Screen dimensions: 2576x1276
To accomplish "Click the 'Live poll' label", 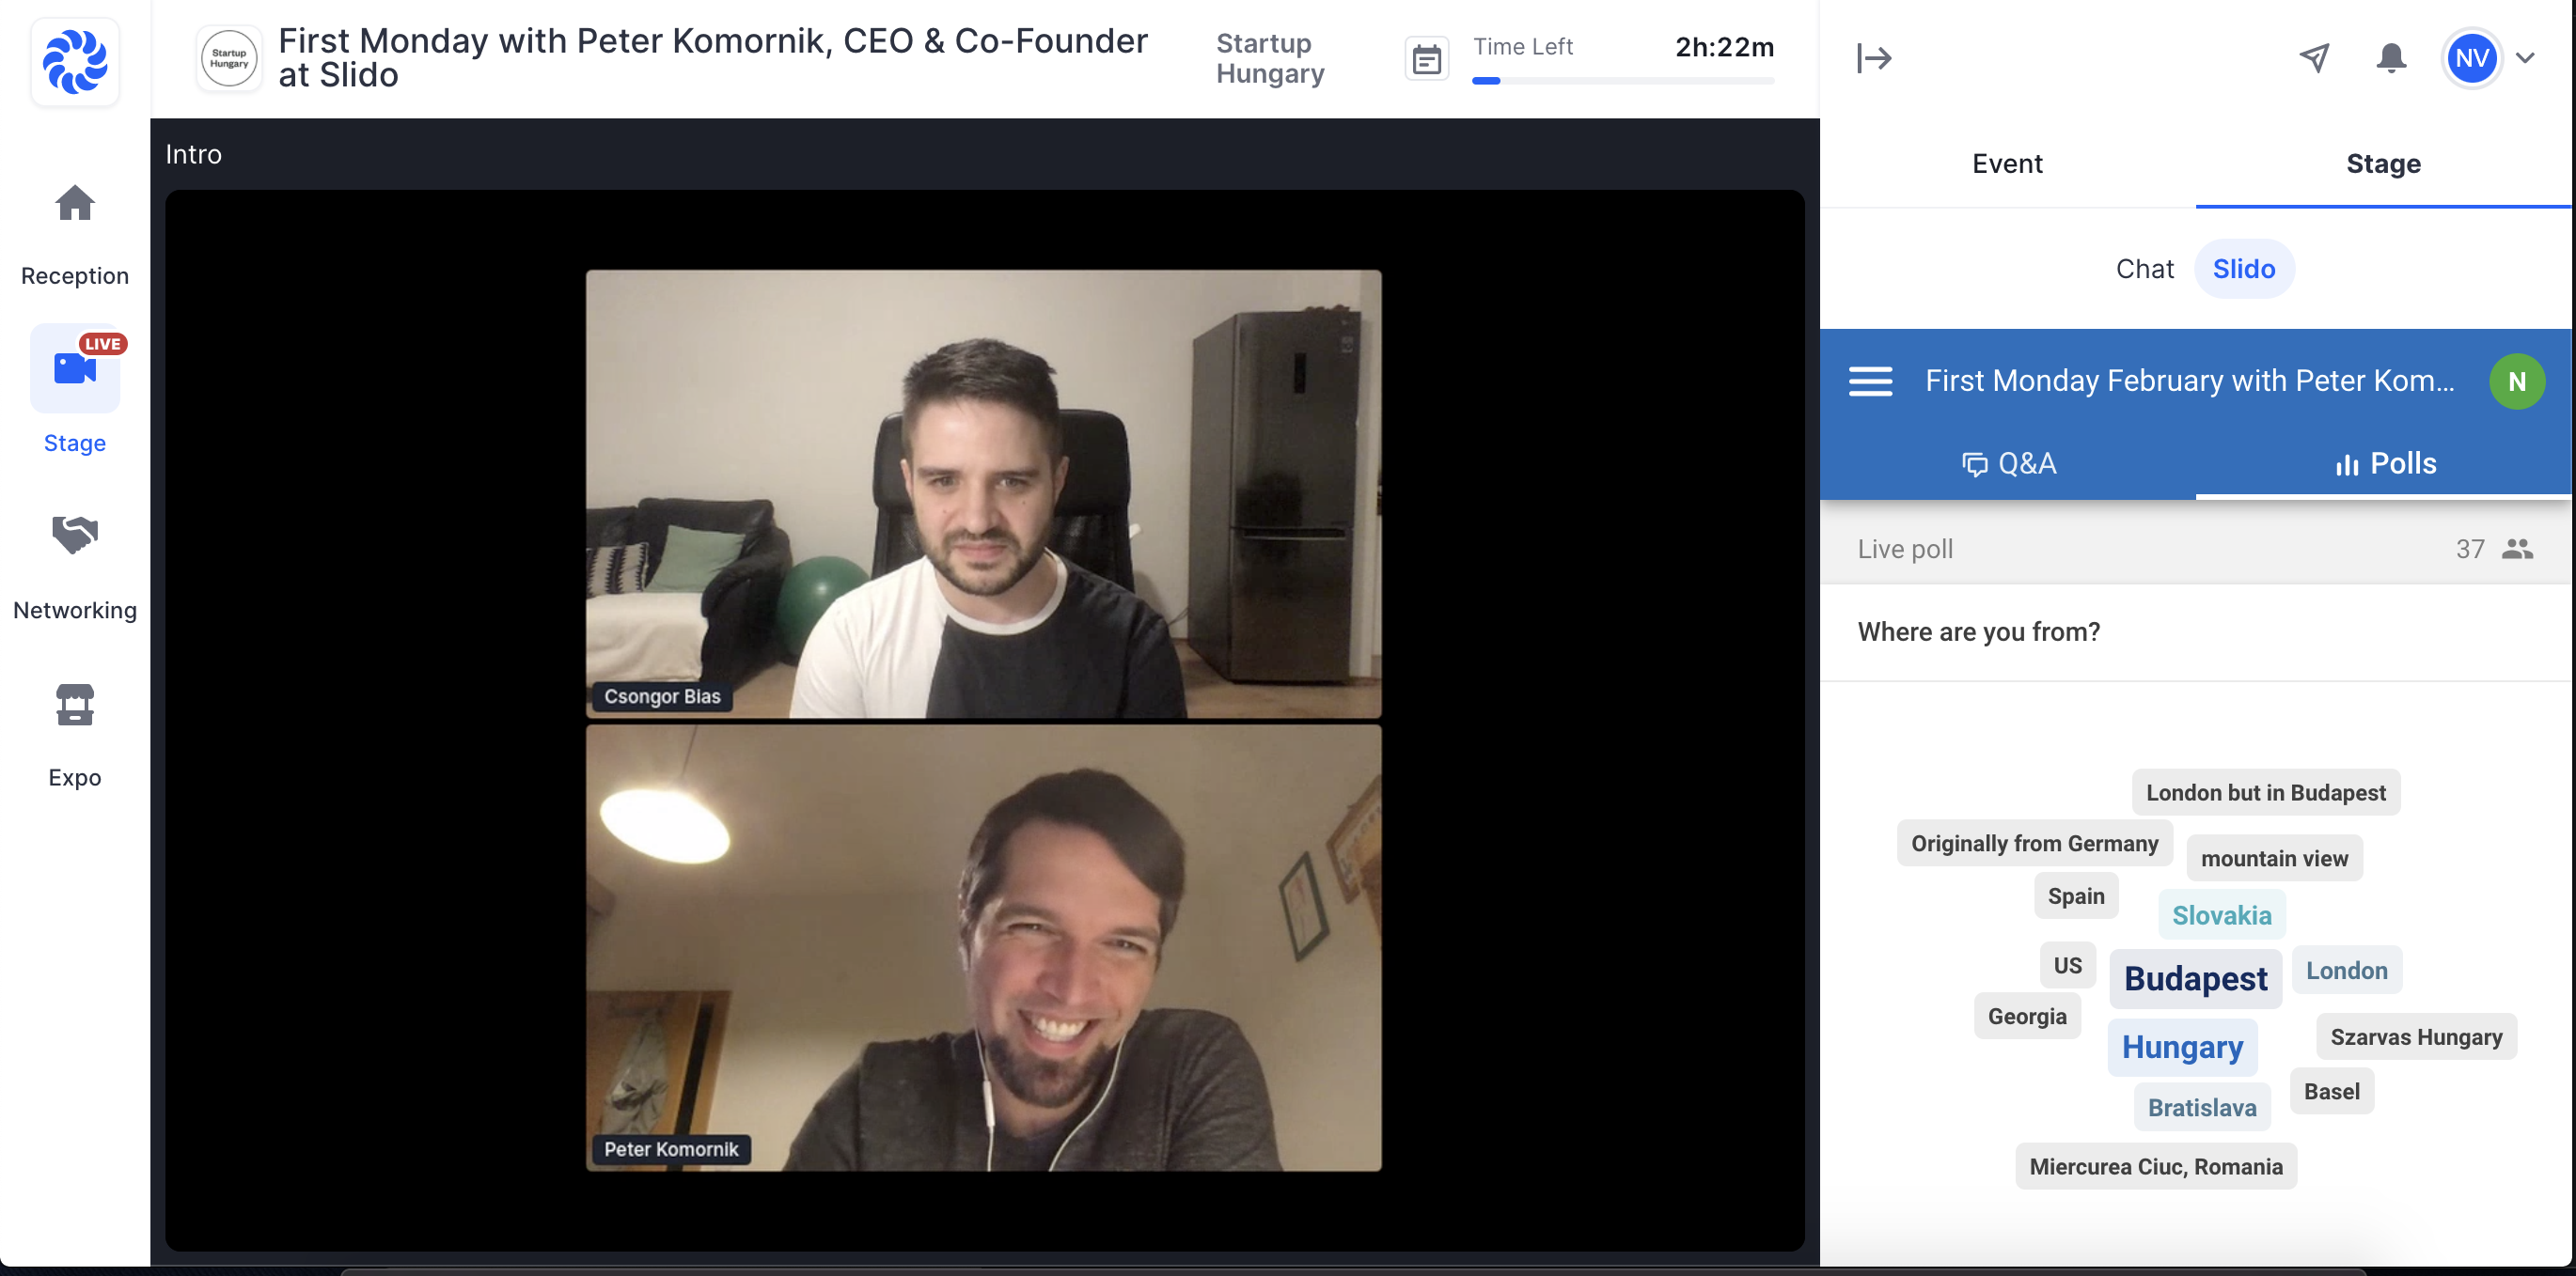I will tap(1904, 549).
